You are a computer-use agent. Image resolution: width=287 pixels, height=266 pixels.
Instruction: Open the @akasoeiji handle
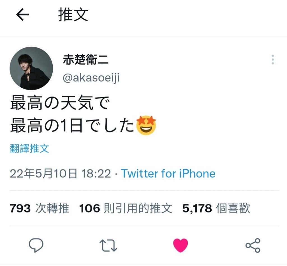point(91,78)
